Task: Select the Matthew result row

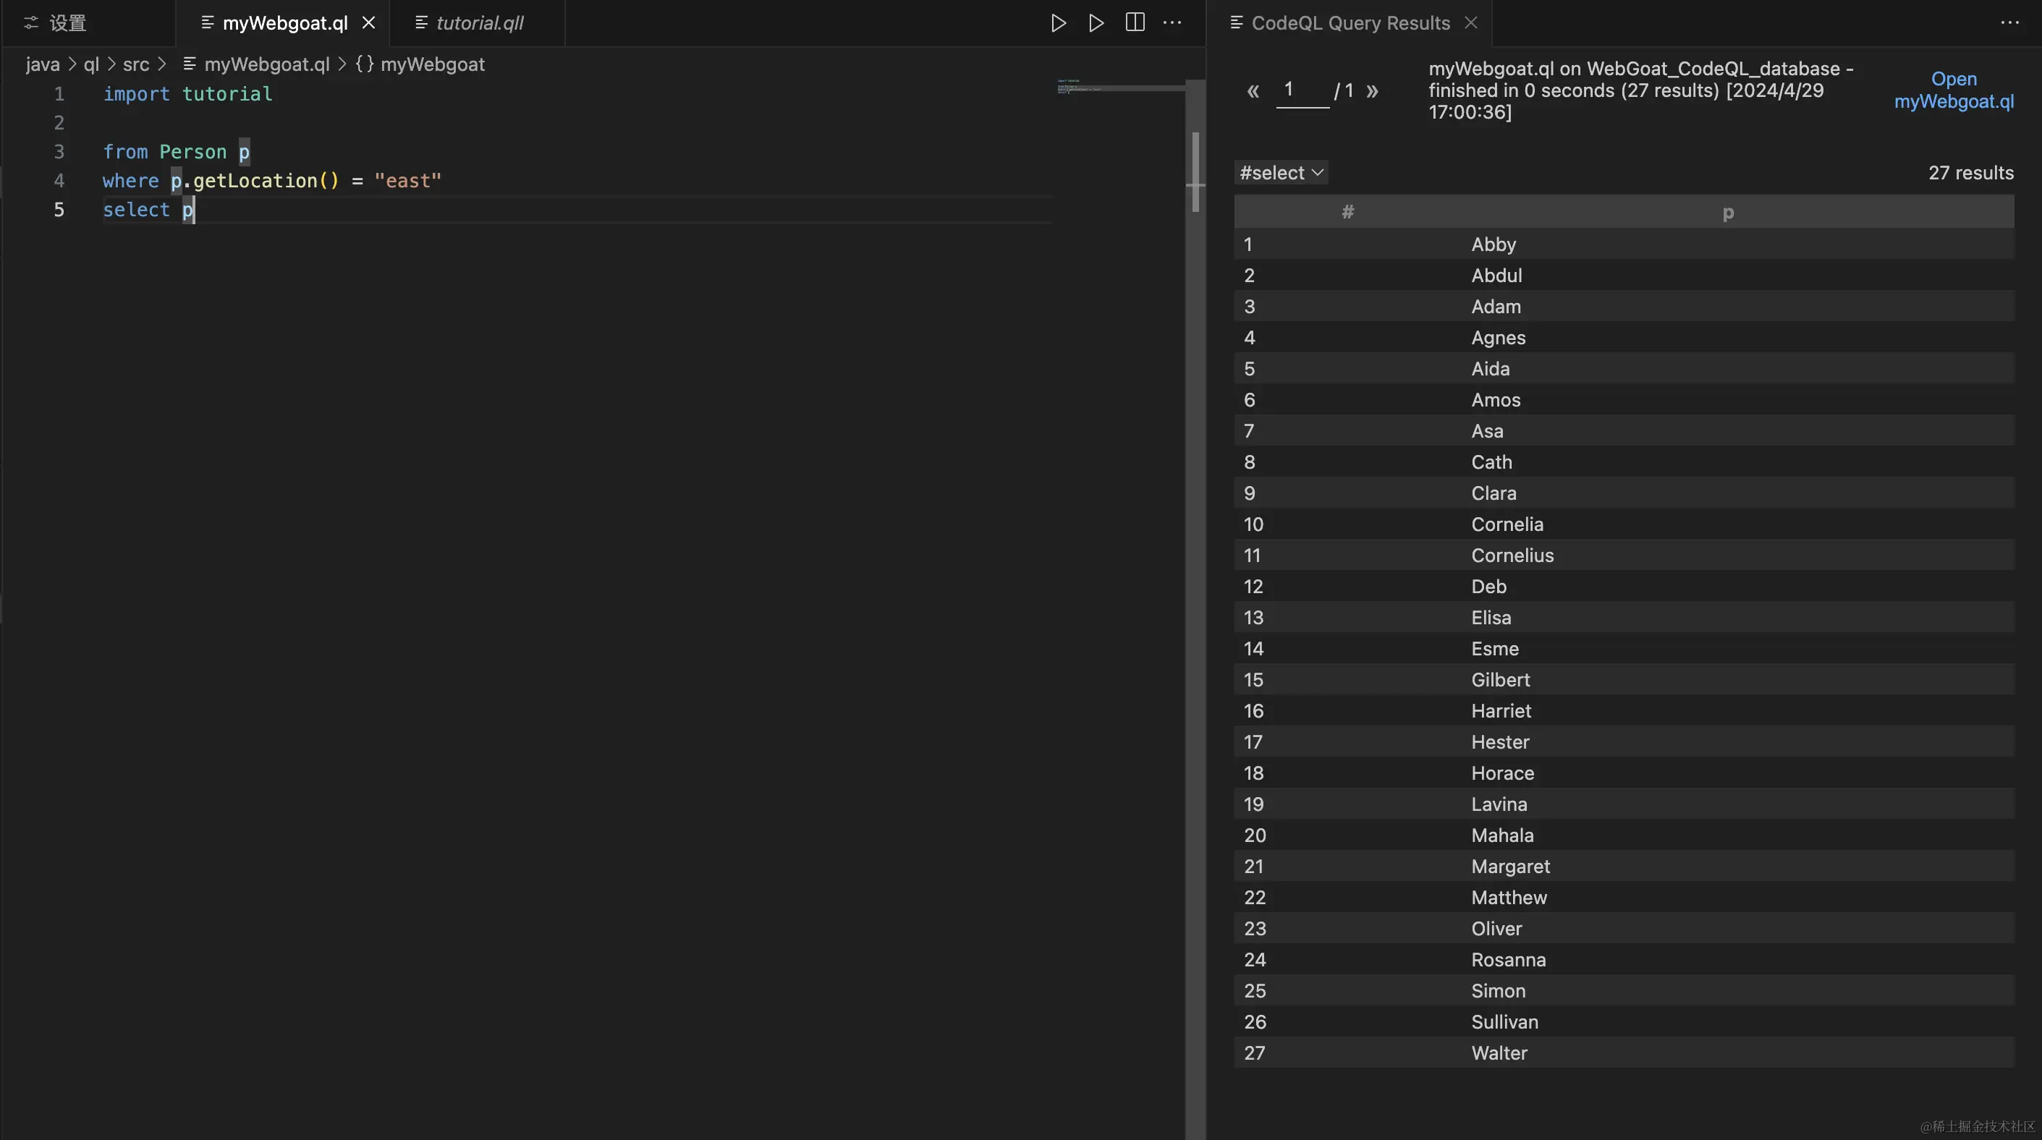Action: (x=1624, y=897)
